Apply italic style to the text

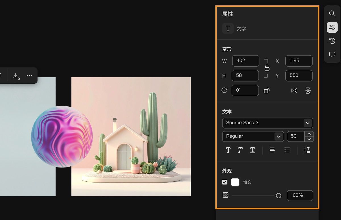click(240, 150)
